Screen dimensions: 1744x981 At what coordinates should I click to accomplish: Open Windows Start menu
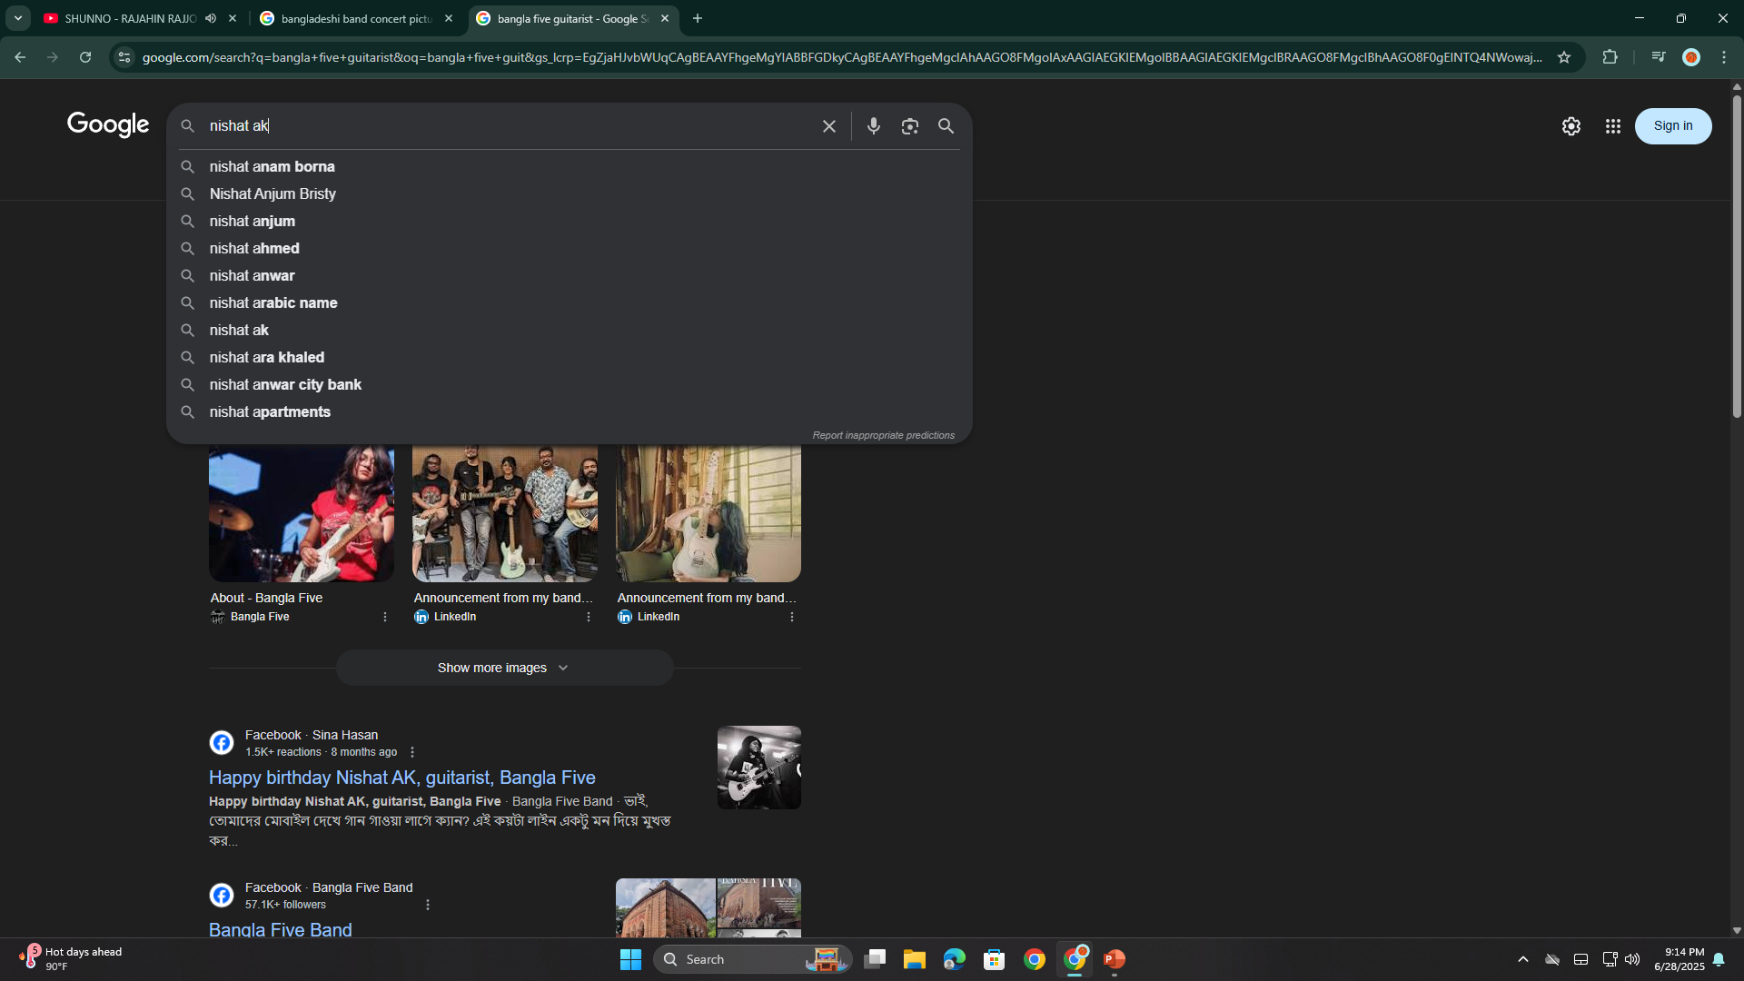(630, 959)
